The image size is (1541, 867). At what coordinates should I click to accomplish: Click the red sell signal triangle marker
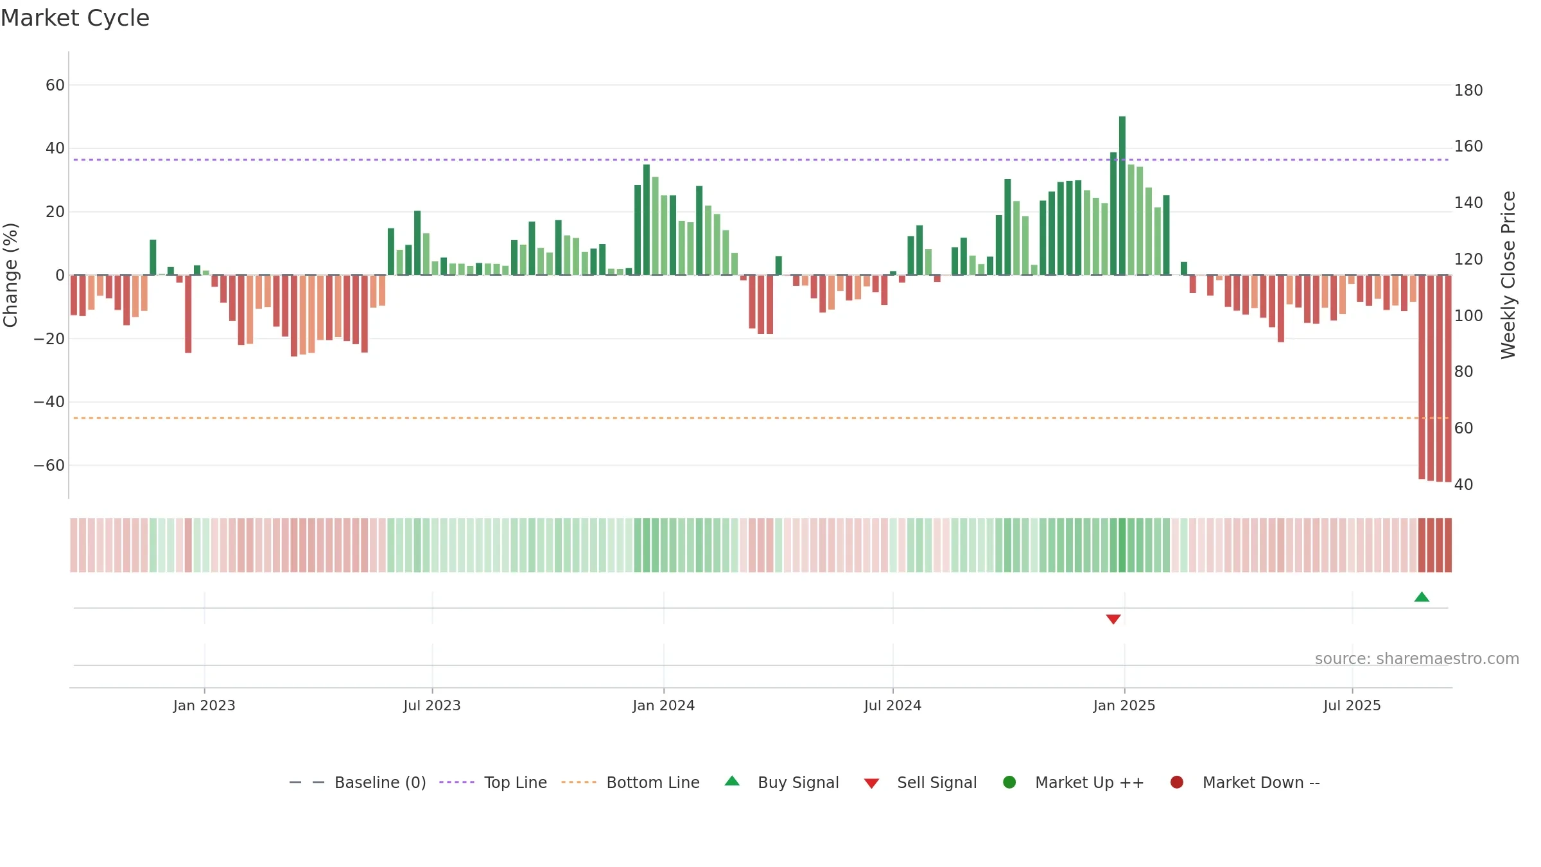[x=1113, y=619]
